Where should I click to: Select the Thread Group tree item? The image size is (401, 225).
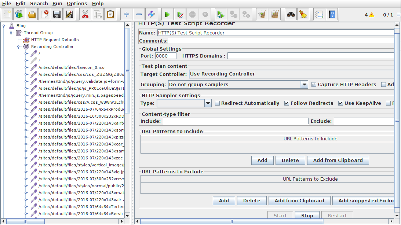click(x=38, y=33)
